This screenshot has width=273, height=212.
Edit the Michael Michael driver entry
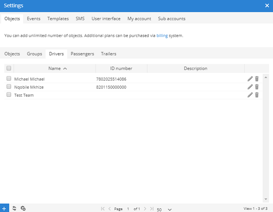[x=250, y=79]
